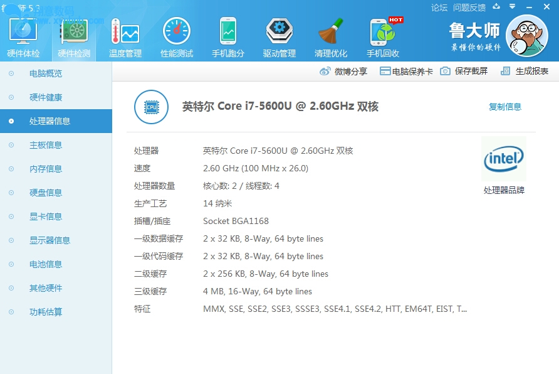Viewport: 559px width, 374px height.
Task: Click the 处理器数量 row label
Action: click(x=154, y=186)
